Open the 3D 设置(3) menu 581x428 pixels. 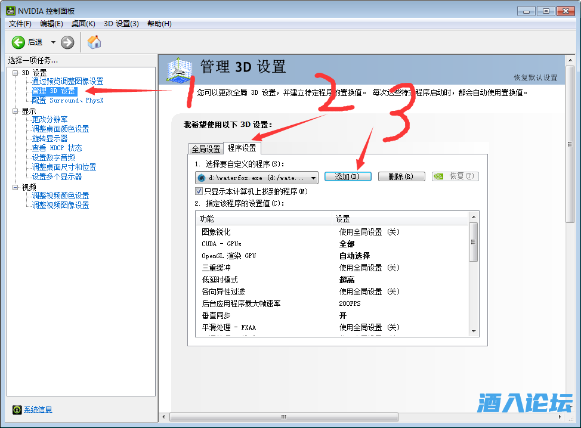pos(121,24)
